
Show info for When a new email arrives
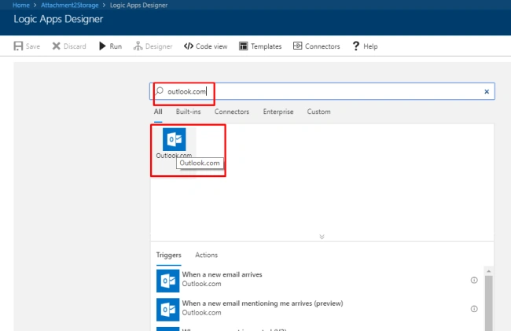[x=474, y=280]
